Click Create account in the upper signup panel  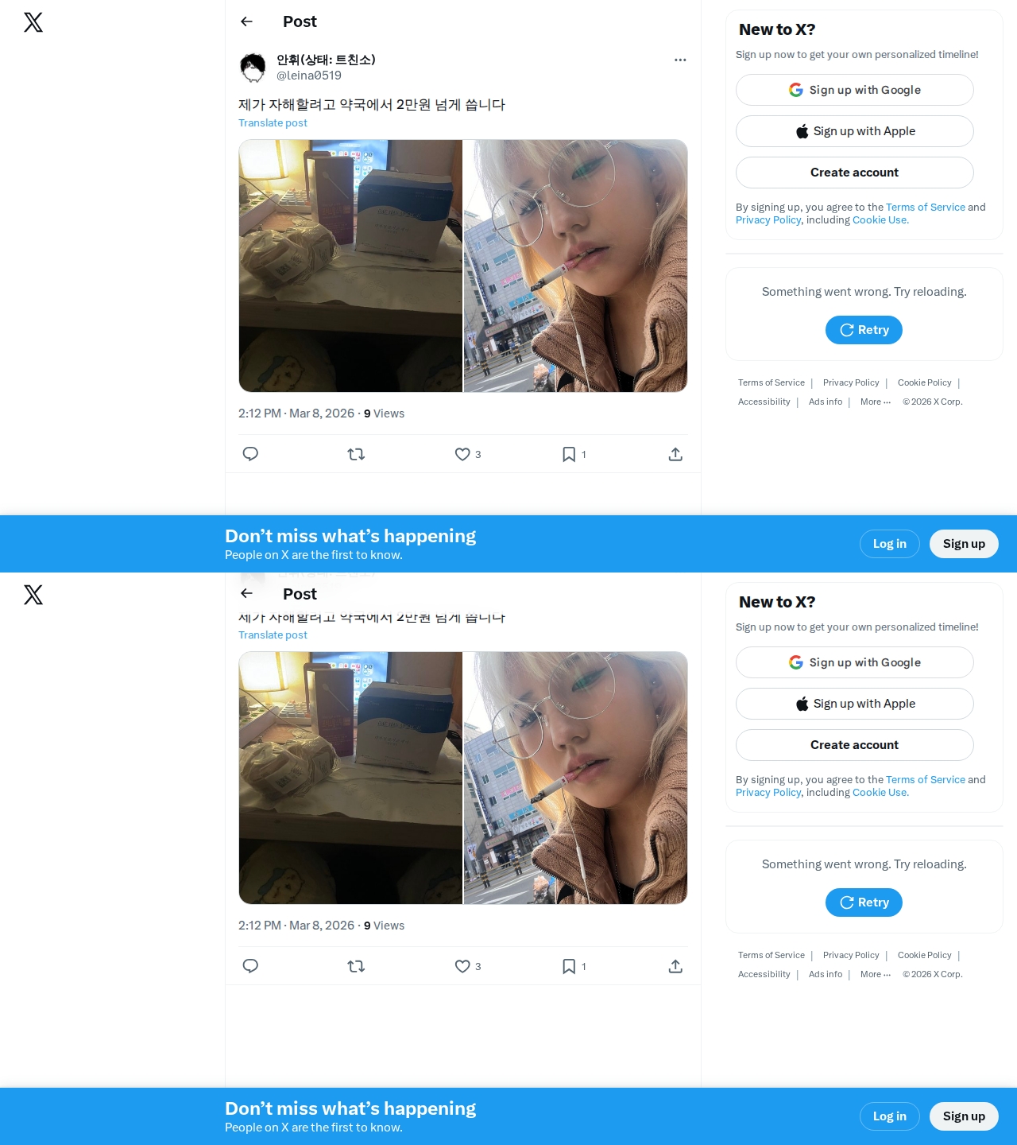855,173
